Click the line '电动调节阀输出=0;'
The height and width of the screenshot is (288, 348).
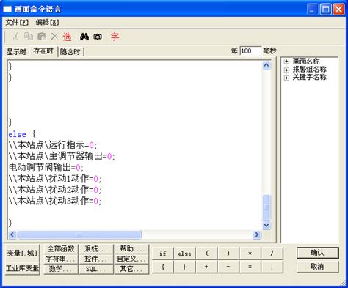pos(46,168)
